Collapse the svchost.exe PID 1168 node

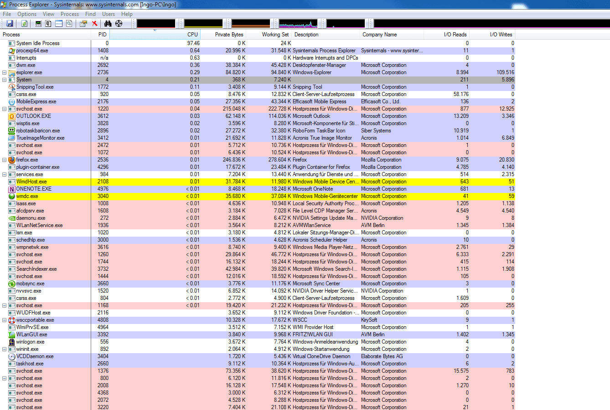coord(5,305)
